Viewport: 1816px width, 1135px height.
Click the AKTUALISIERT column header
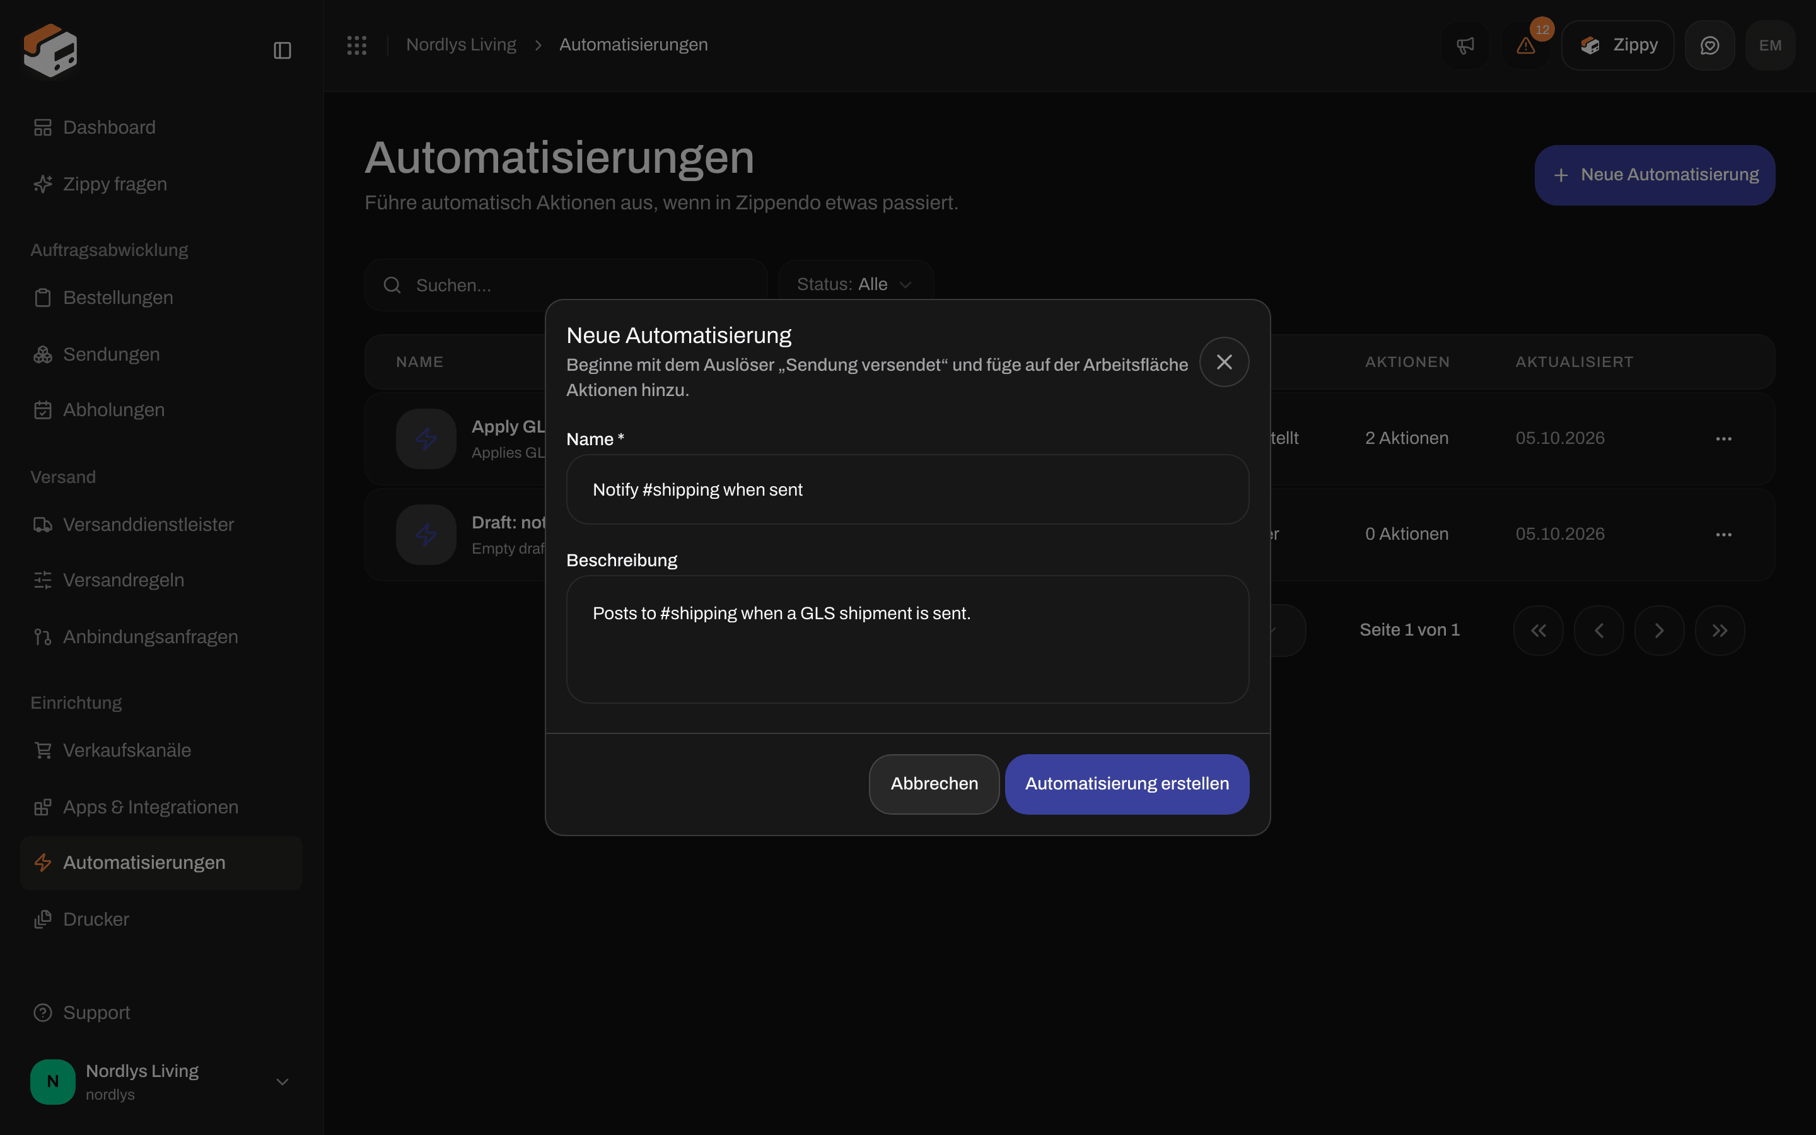[x=1574, y=362]
